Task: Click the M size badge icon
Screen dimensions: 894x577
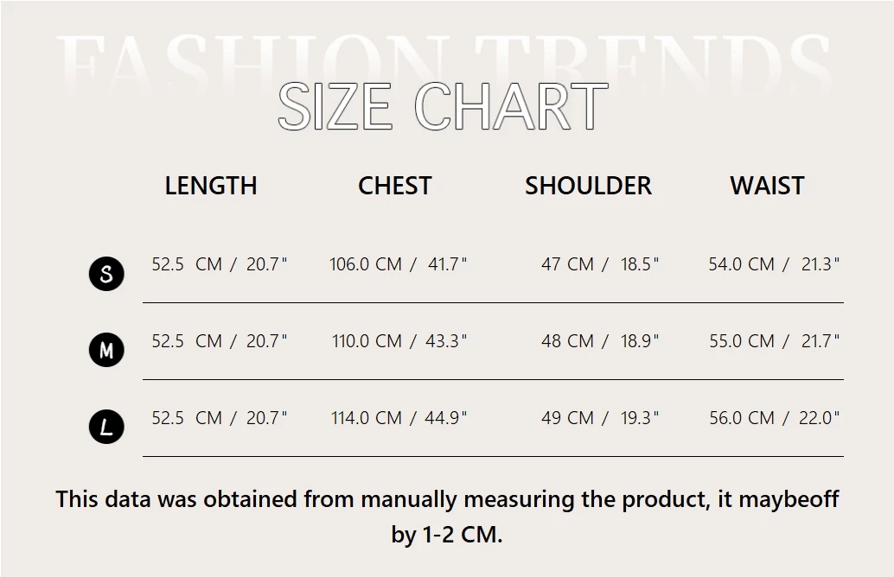Action: click(x=106, y=350)
